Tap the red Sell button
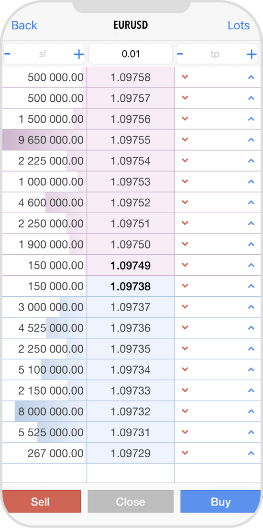The image size is (263, 528). (x=42, y=501)
